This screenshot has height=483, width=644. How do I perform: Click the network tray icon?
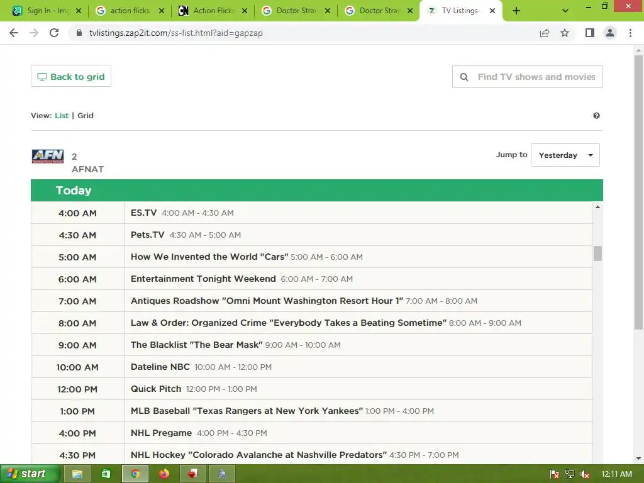[x=570, y=474]
